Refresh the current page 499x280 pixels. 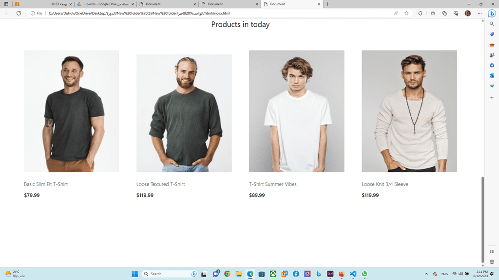tap(19, 13)
